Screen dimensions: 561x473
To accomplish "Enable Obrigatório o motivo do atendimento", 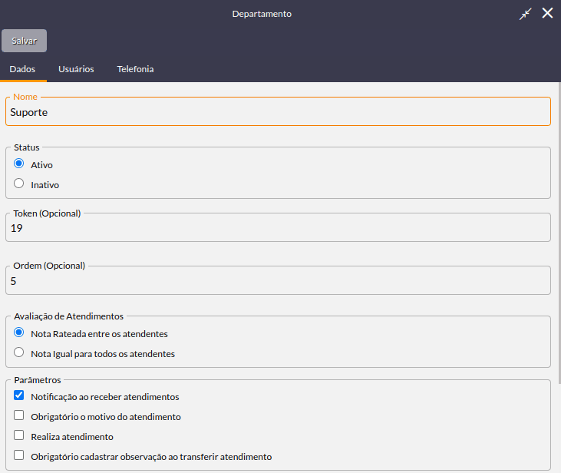I will click(19, 415).
